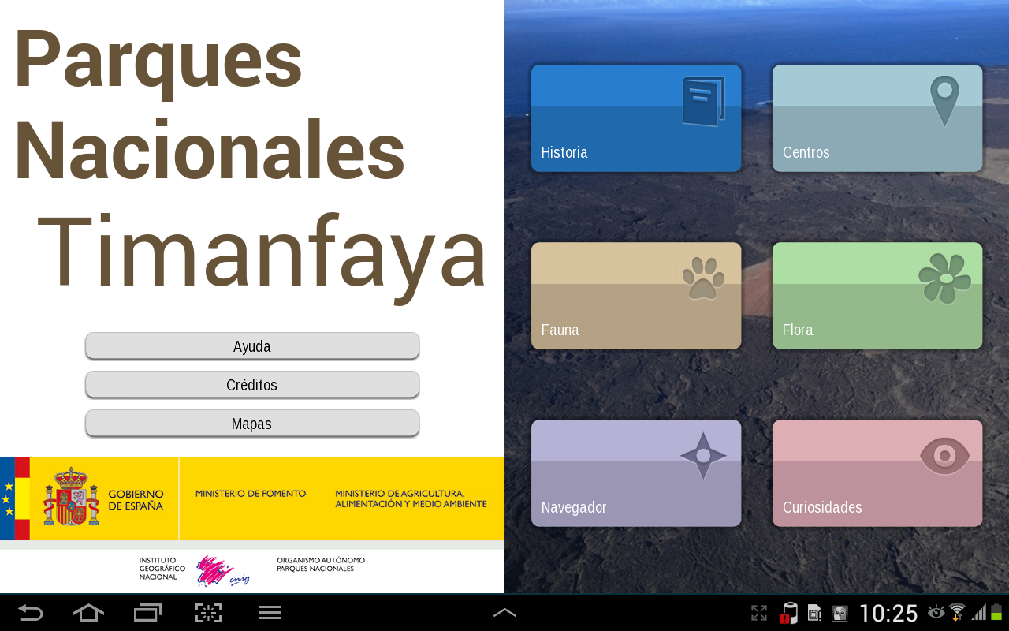
Task: Go to the Android home icon
Action: tap(88, 613)
